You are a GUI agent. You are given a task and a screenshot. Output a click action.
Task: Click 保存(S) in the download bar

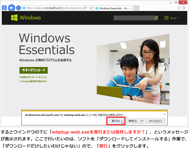pos(133,121)
